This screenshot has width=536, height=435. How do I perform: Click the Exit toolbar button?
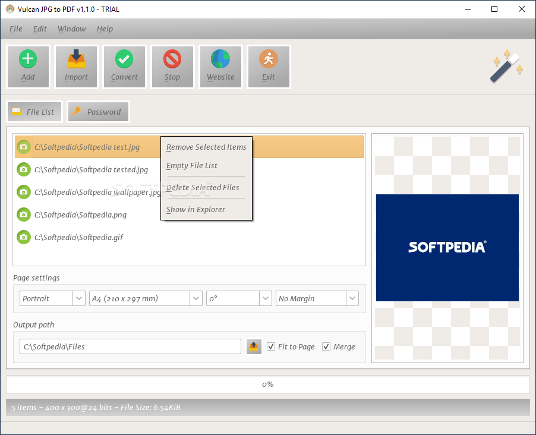[269, 67]
